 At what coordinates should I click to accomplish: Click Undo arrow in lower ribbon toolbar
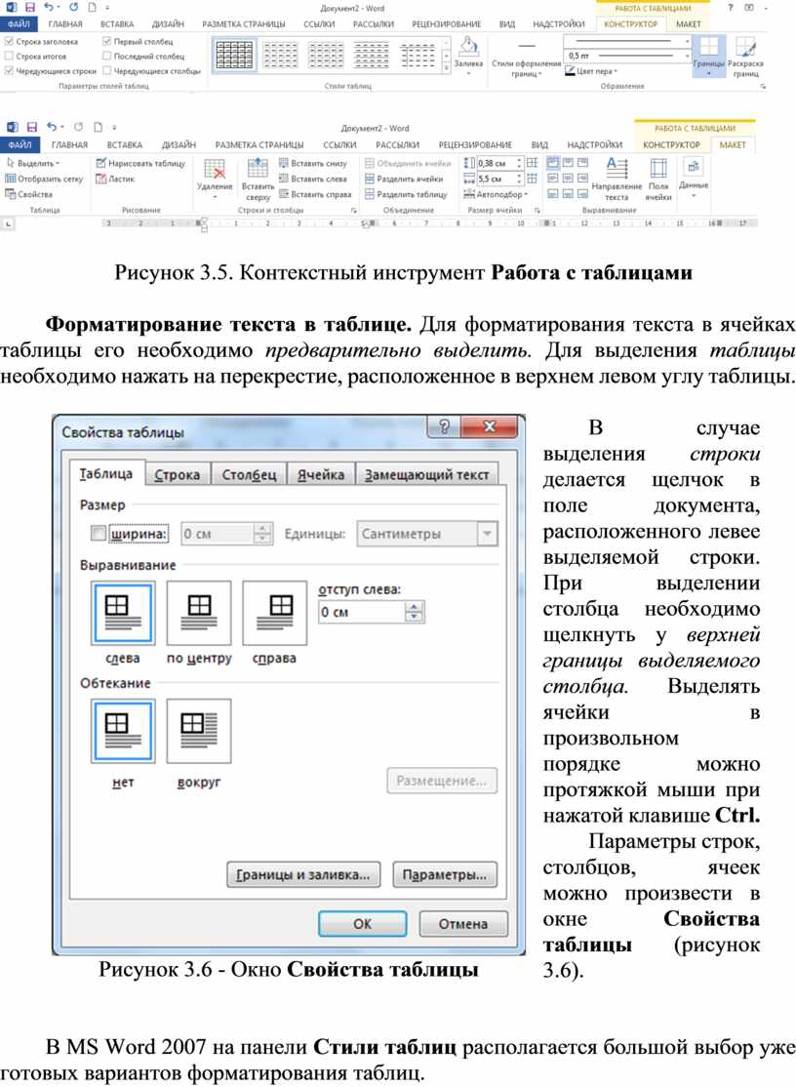(52, 128)
